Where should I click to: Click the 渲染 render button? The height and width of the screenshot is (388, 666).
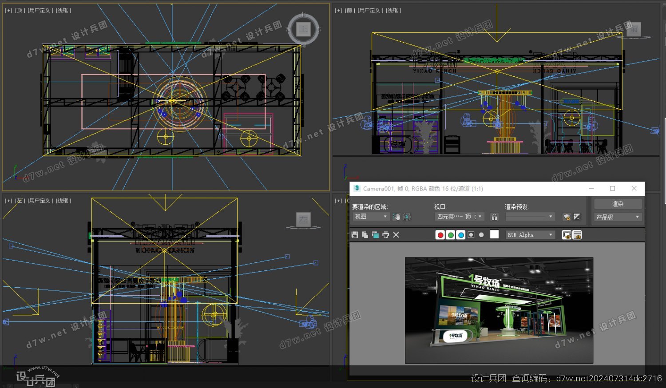[x=618, y=204]
